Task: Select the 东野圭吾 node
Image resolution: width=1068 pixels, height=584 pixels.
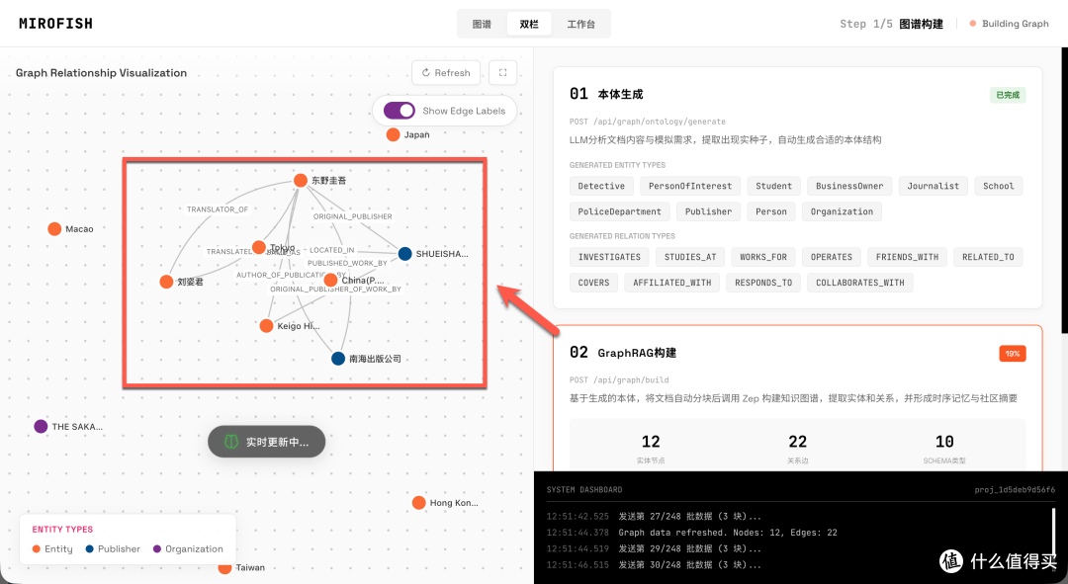Action: coord(301,181)
